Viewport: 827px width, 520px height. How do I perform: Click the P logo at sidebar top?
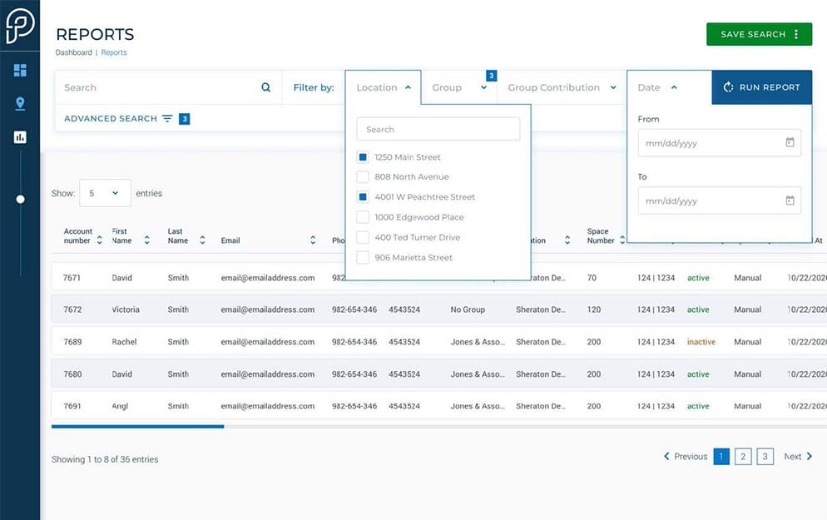(19, 25)
